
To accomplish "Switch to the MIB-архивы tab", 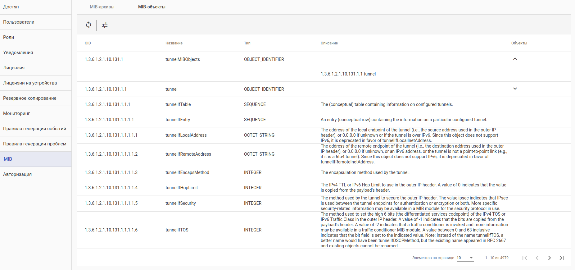I will click(102, 7).
